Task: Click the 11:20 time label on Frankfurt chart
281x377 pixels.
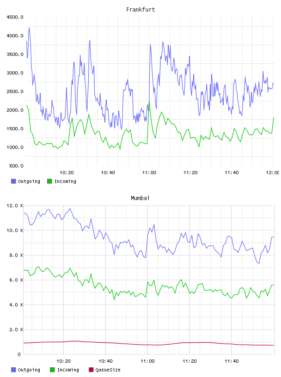Action: coord(190,173)
